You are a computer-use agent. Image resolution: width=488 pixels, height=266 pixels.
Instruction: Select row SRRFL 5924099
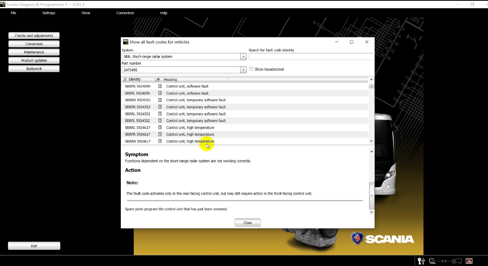pyautogui.click(x=245, y=93)
